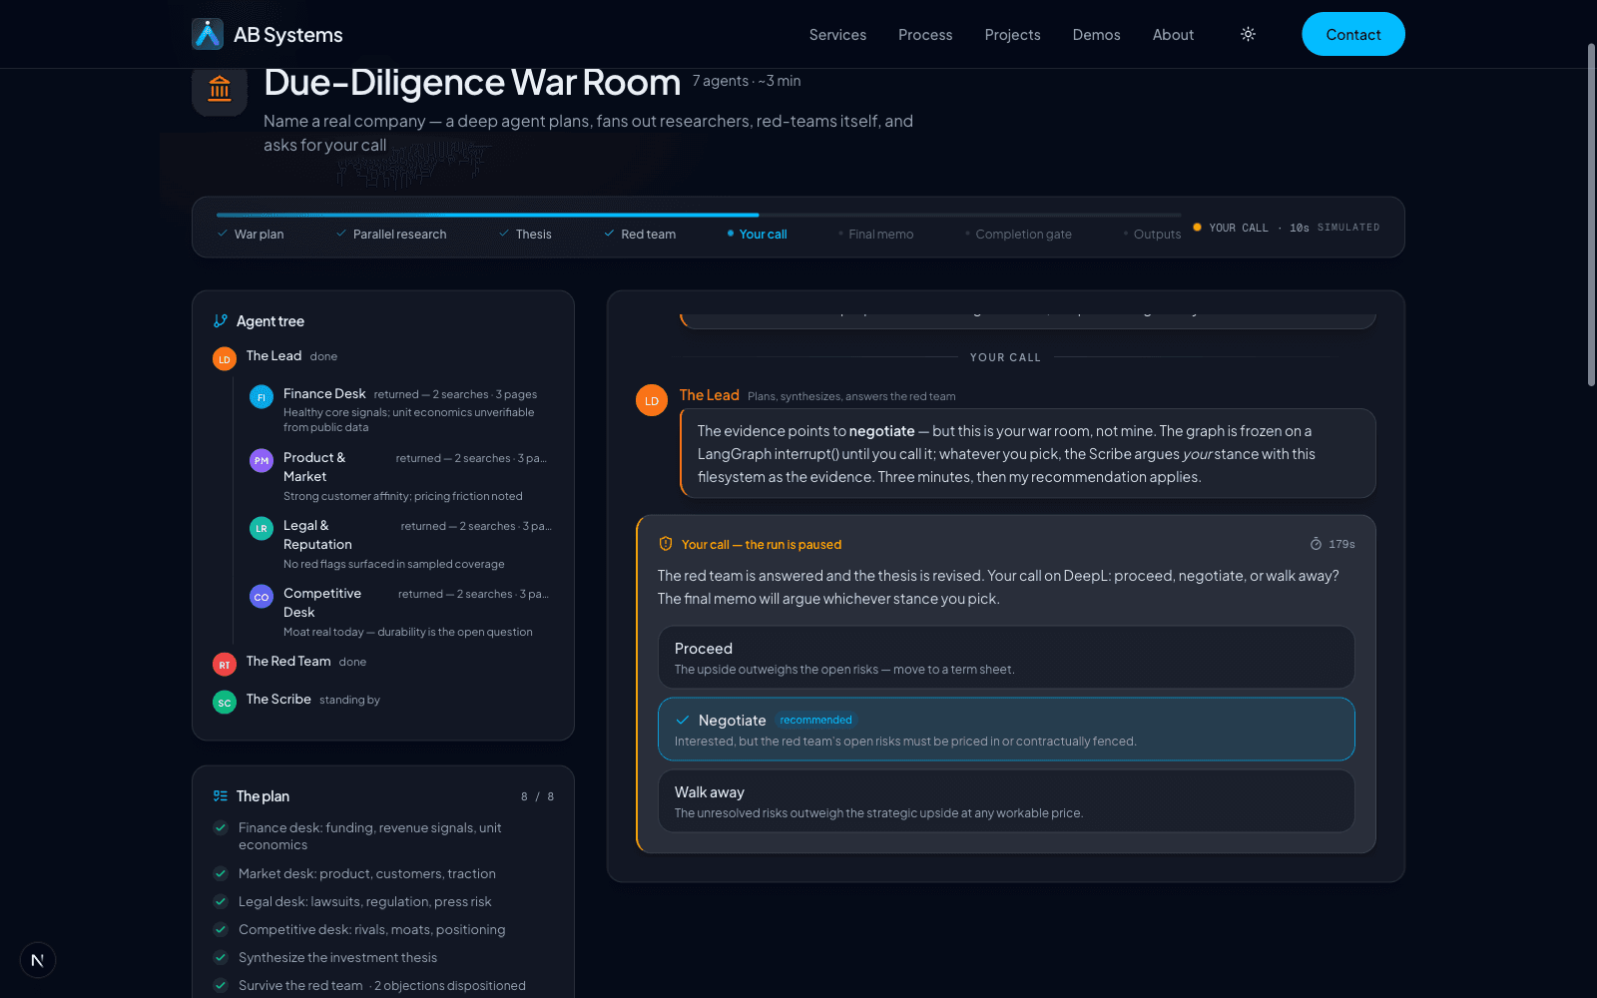Select the Thesis step
The image size is (1597, 998).
tap(525, 235)
